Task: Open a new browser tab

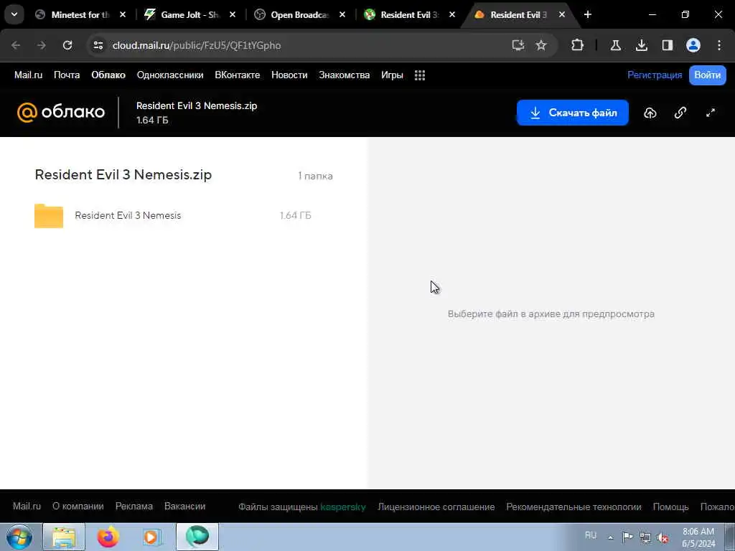Action: 587,14
